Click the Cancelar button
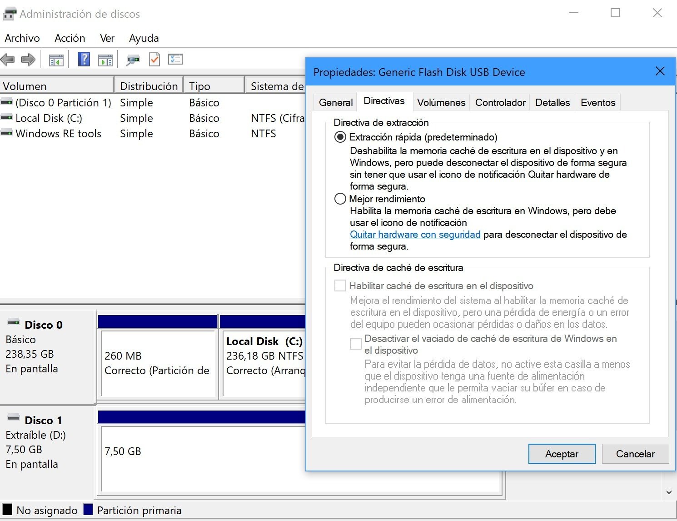 635,453
